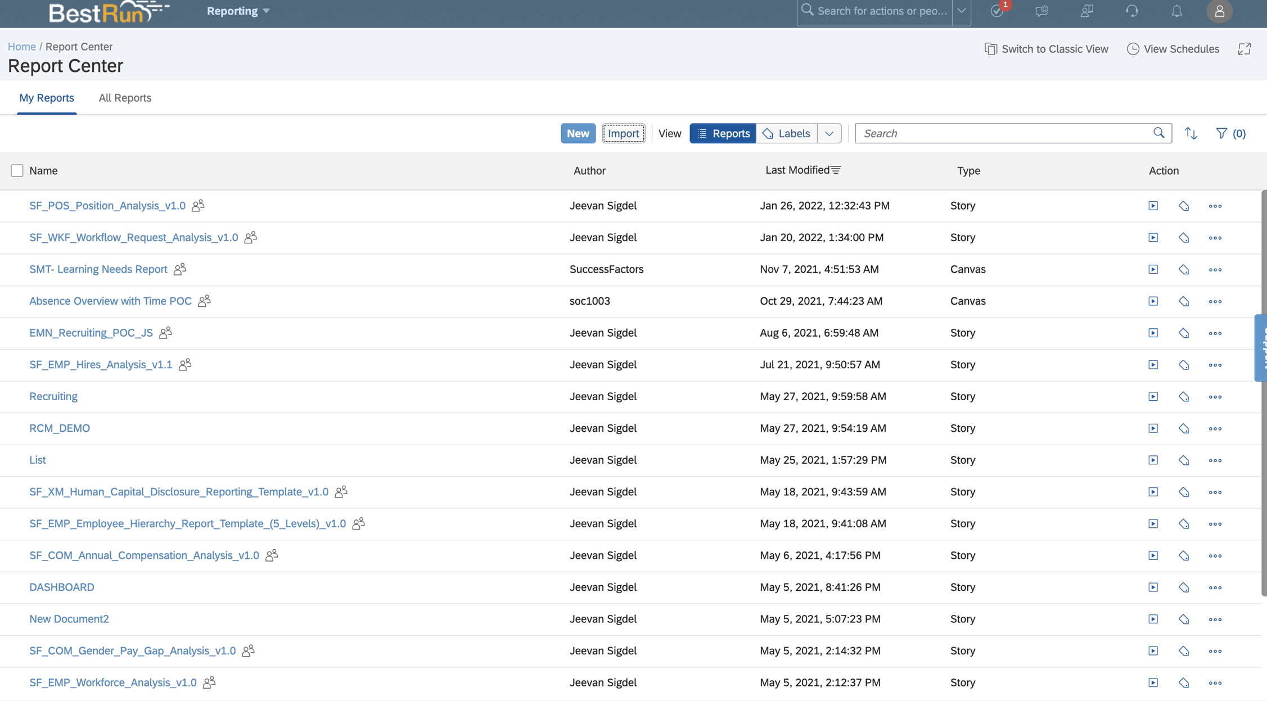
Task: Run the SF_POS_Position_Analysis_v1.0 report
Action: point(1153,206)
